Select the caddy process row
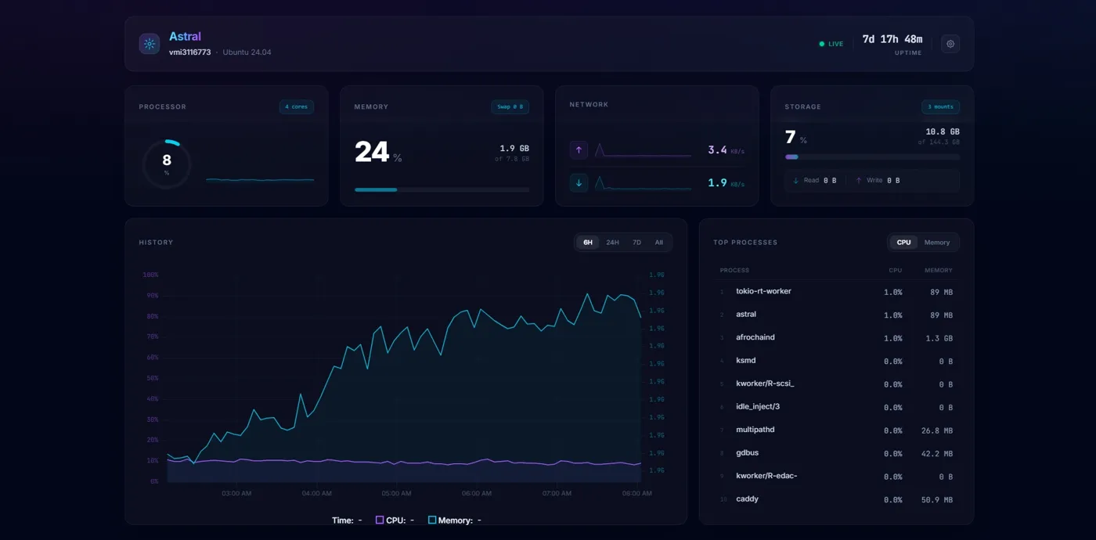1096x540 pixels. pos(836,499)
